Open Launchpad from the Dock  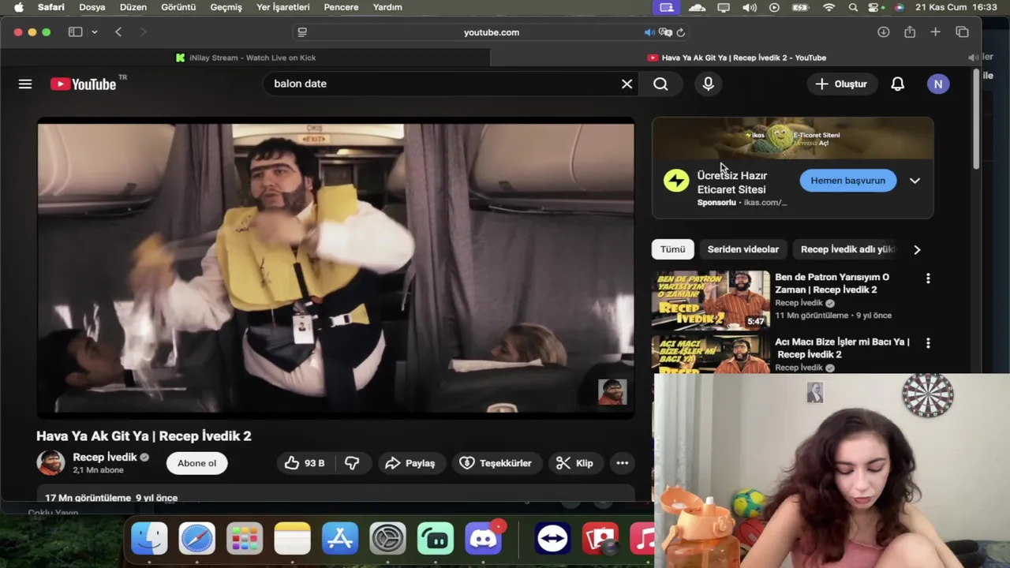pos(245,539)
